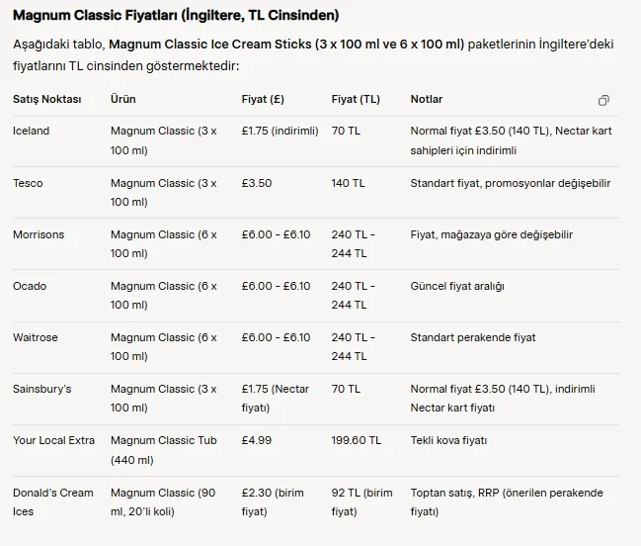Click the Donald's Cream Ices cell
641x546 pixels.
(53, 501)
